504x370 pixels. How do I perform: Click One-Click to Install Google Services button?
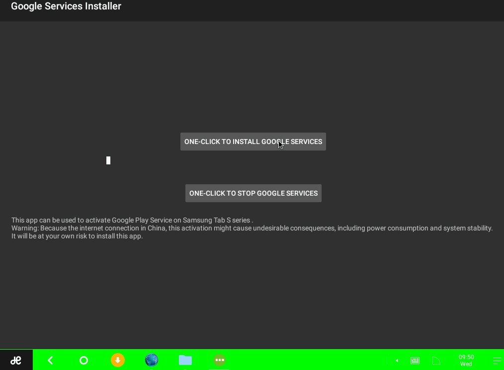point(253,142)
